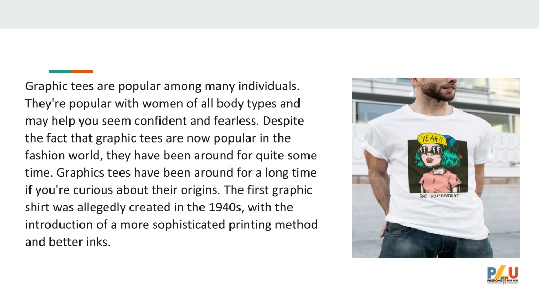
Task: Click the phrase 'sophisticated printing method'
Action: [x=235, y=225]
